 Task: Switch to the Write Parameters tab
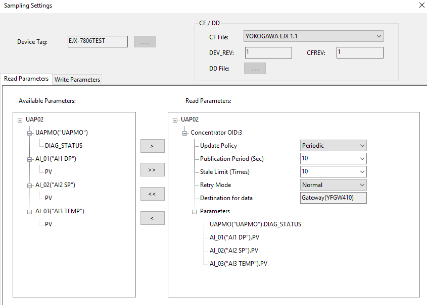(x=77, y=79)
